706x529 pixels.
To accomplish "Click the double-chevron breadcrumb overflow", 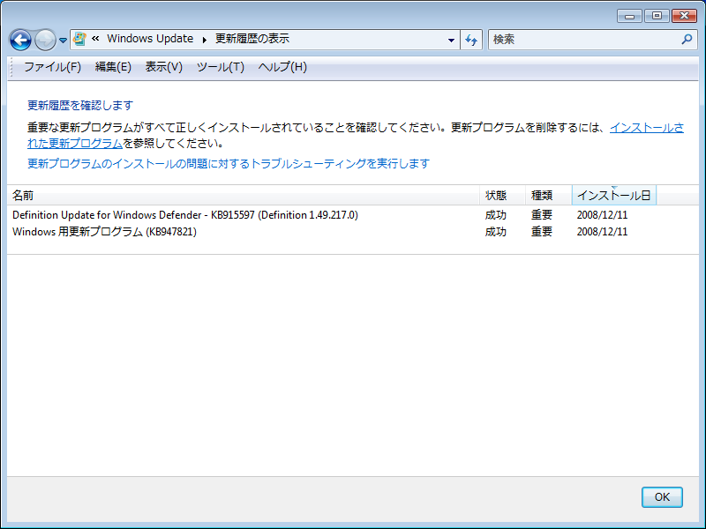I will [95, 39].
